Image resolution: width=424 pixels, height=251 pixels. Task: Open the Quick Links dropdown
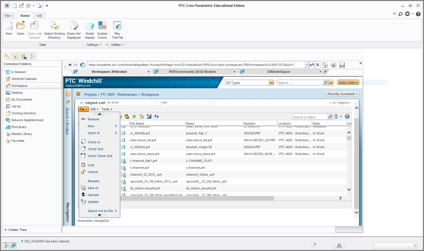tap(348, 82)
